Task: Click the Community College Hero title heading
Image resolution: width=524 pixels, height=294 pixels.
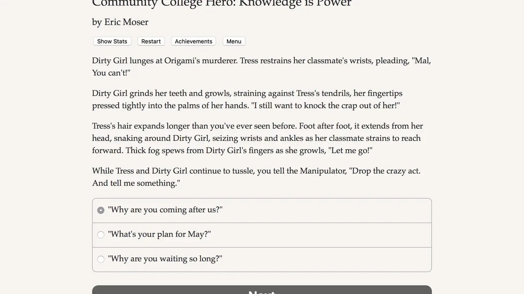Action: tap(221, 3)
